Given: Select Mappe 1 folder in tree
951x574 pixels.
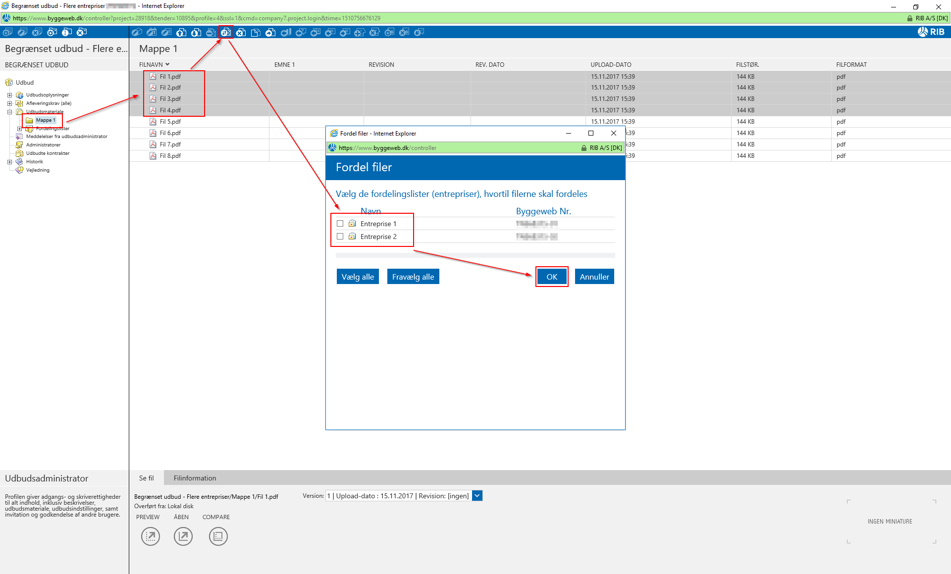Looking at the screenshot, I should 45,120.
